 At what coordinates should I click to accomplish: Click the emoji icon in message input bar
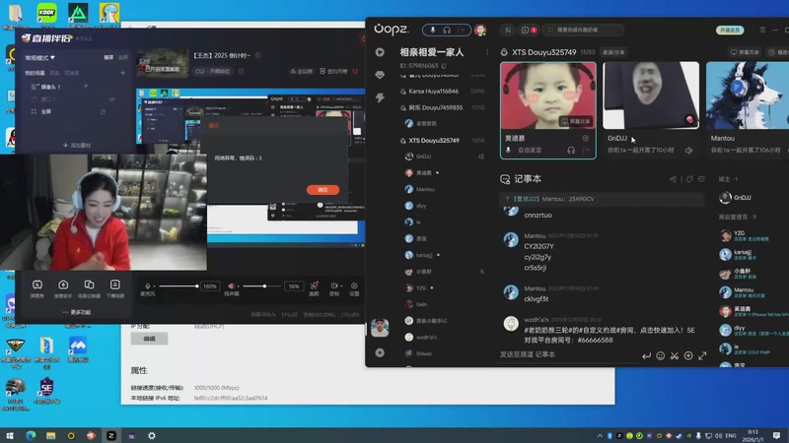[660, 355]
